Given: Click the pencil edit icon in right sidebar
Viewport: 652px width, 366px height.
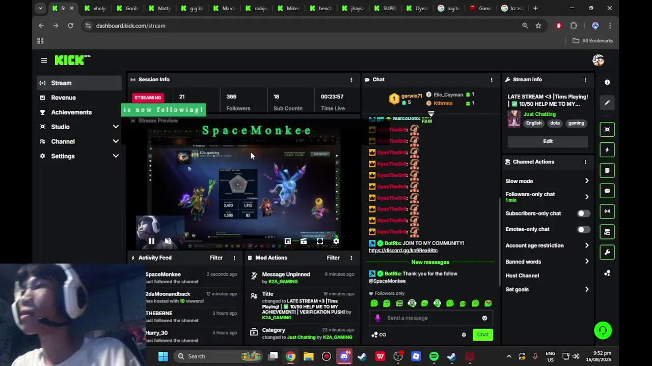Looking at the screenshot, I should tap(607, 103).
